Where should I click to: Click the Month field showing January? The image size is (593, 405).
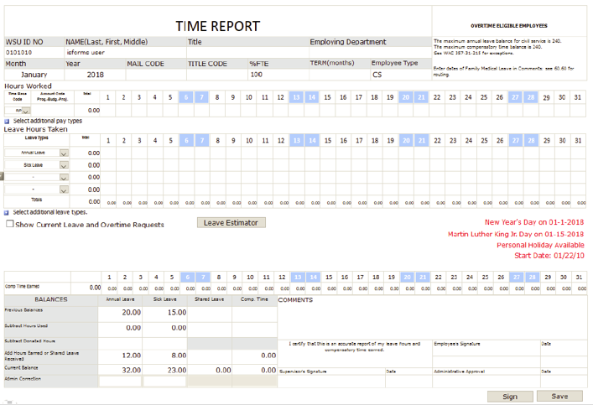click(32, 75)
